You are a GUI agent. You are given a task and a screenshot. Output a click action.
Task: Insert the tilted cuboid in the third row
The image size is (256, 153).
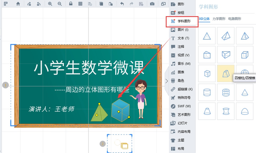[207, 73]
